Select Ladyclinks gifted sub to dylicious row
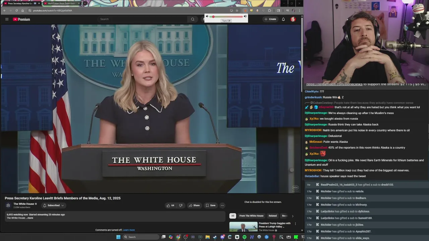Image resolution: width=429 pixels, height=241 pixels. [367, 212]
